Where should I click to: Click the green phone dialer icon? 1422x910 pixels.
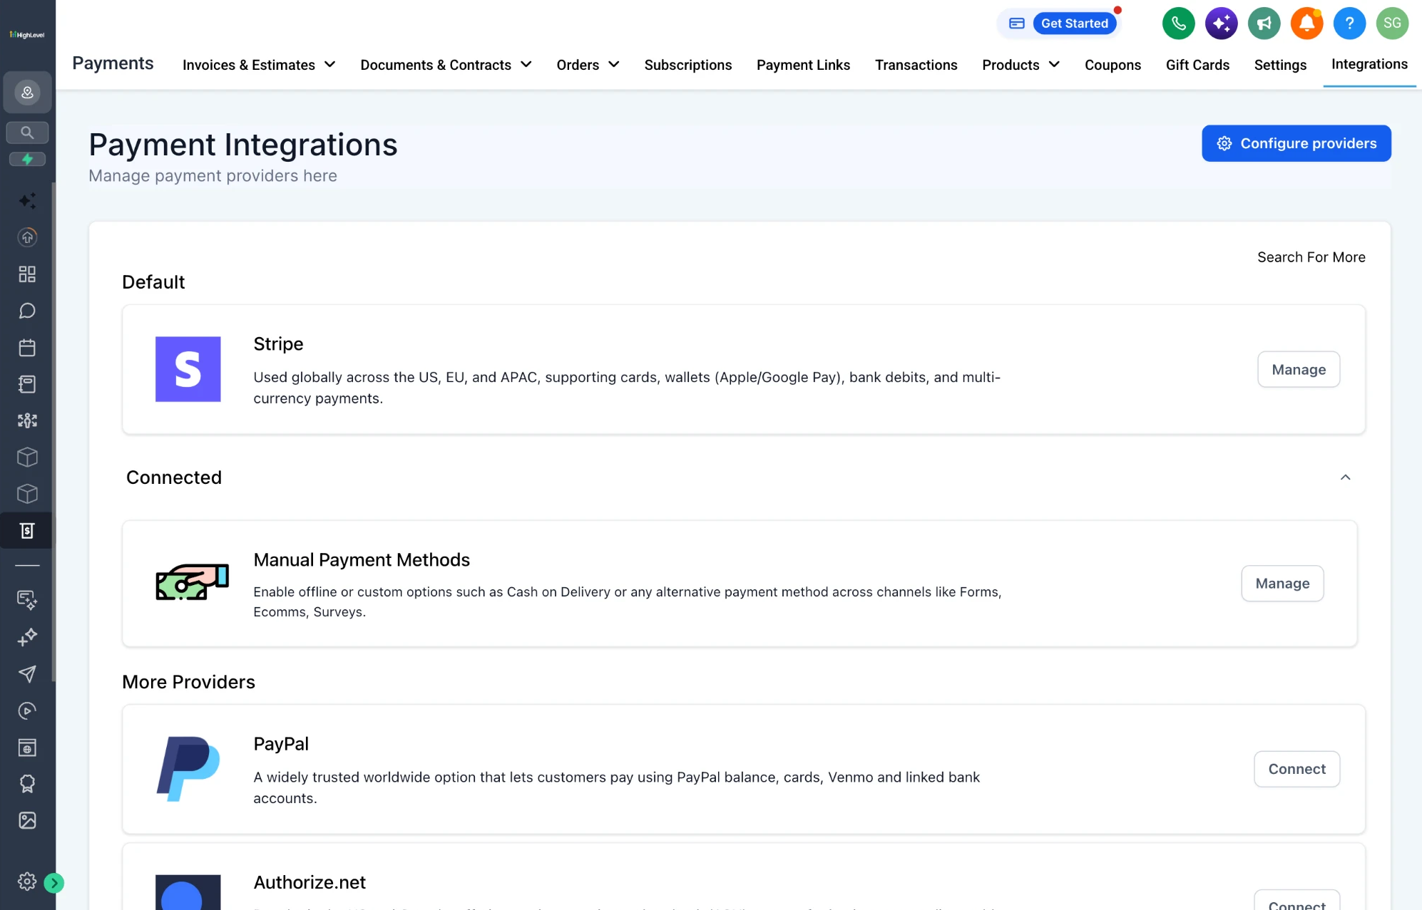tap(1179, 24)
